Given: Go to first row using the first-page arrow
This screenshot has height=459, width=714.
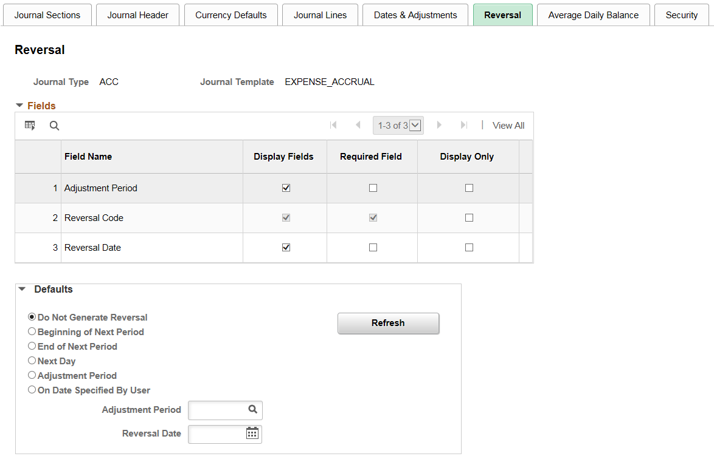Looking at the screenshot, I should click(x=333, y=125).
